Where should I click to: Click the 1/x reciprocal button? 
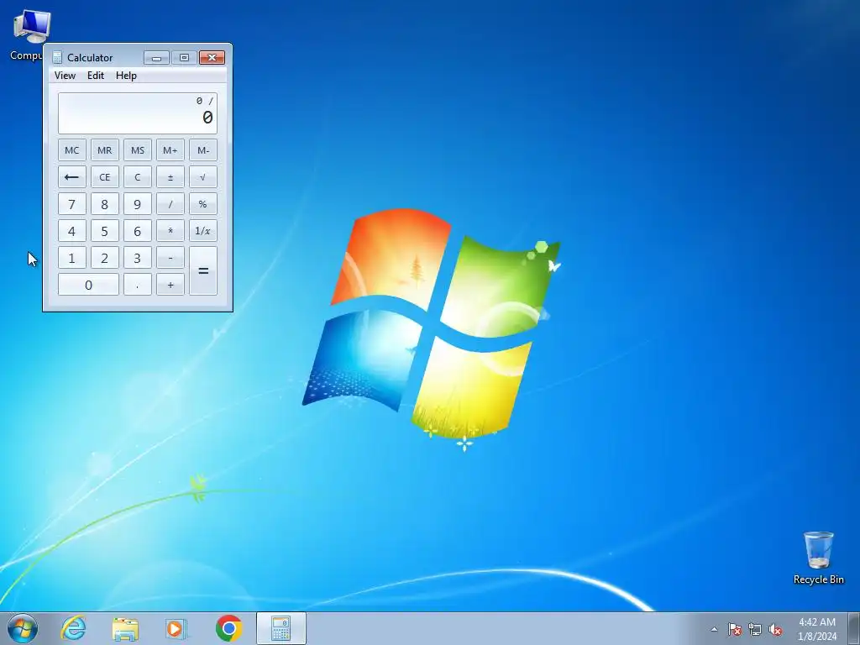[x=203, y=231]
